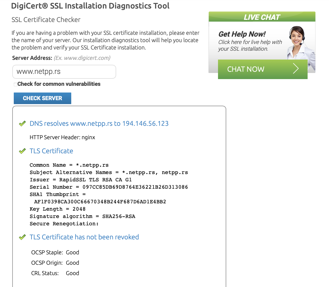Click into the Server Address input field
Viewport: 329px width, 287px height.
[64, 72]
